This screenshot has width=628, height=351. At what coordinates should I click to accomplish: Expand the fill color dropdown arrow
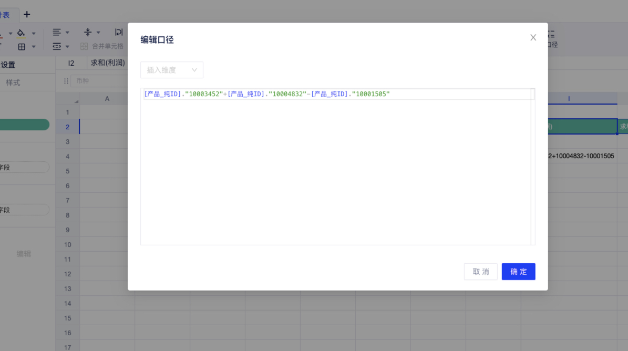pyautogui.click(x=34, y=33)
